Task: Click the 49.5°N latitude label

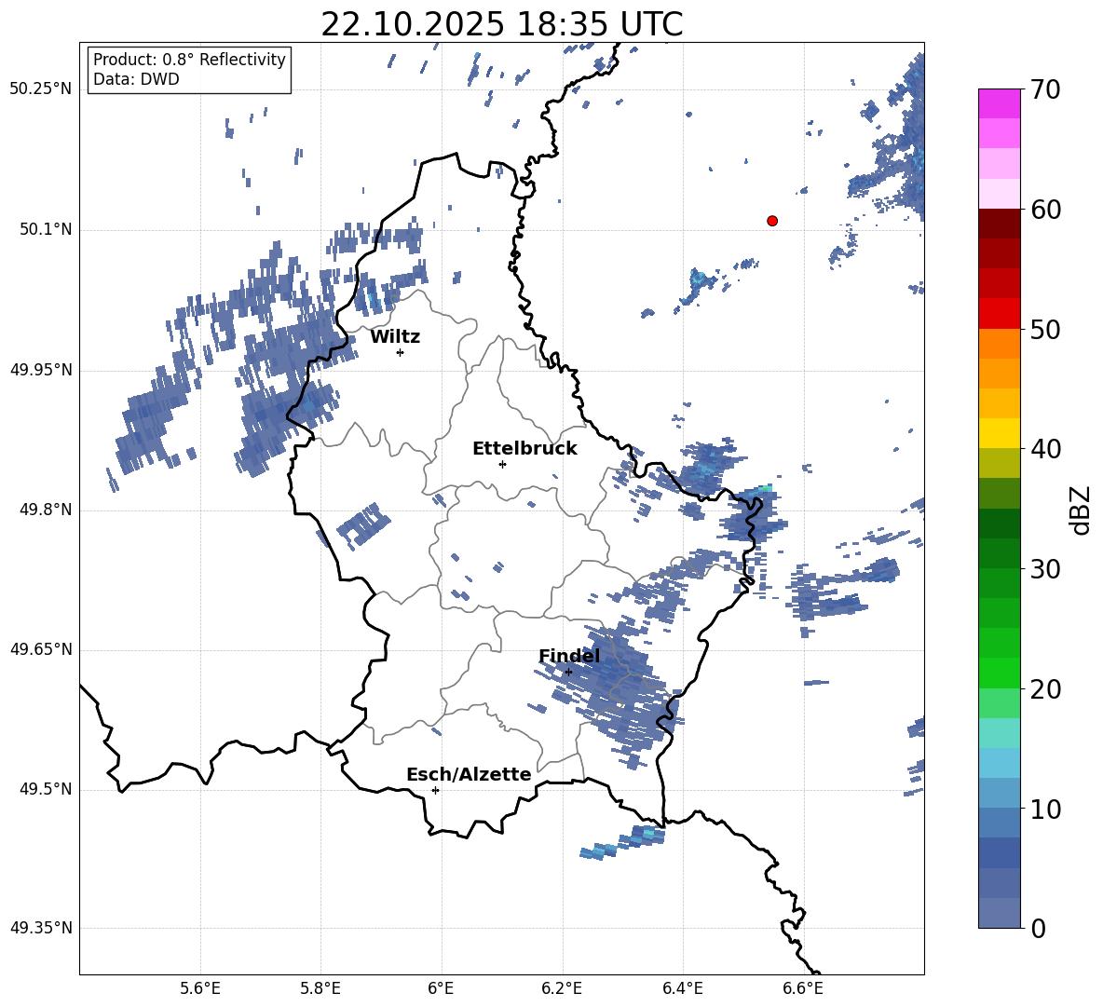Action: point(45,789)
